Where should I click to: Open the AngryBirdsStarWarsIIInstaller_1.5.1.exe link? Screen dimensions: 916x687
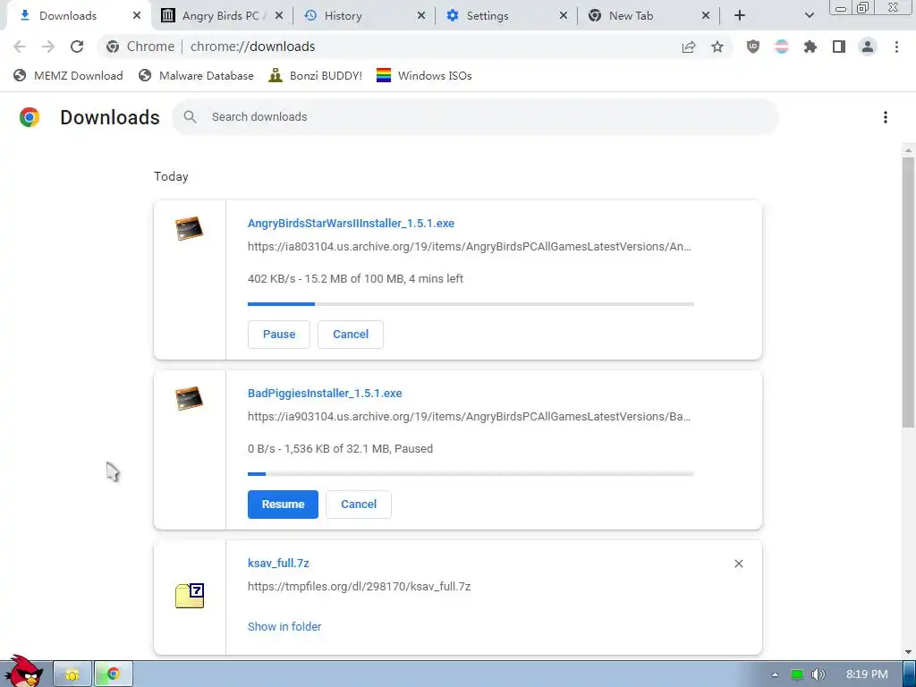coord(351,223)
